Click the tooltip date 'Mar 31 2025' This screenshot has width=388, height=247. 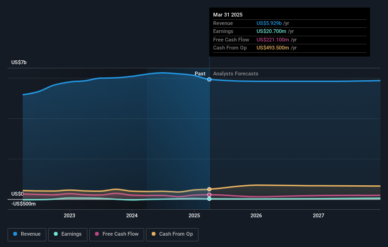click(x=228, y=15)
